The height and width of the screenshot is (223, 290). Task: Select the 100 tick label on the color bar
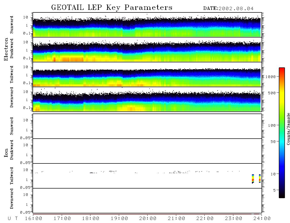click(x=272, y=125)
